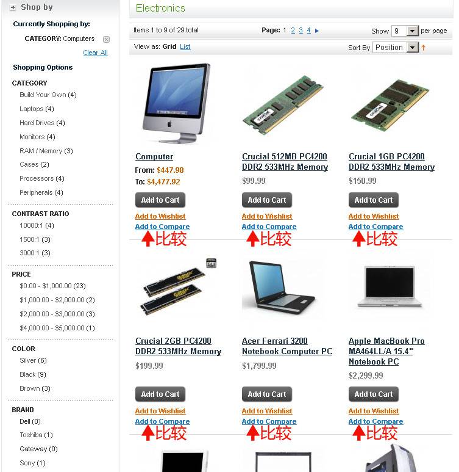Go to the next results page arrow
The image size is (459, 472).
click(x=316, y=31)
